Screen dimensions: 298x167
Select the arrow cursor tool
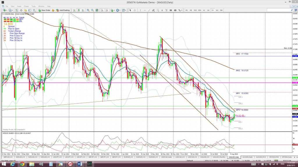(130, 10)
